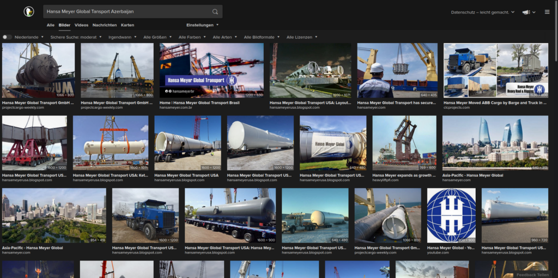Click the magnifier search icon
Screen dimensions: 558x278
click(x=215, y=12)
